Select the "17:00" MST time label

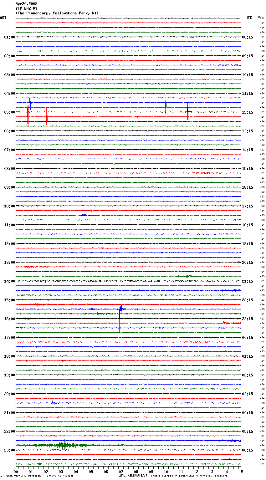click(x=10, y=338)
